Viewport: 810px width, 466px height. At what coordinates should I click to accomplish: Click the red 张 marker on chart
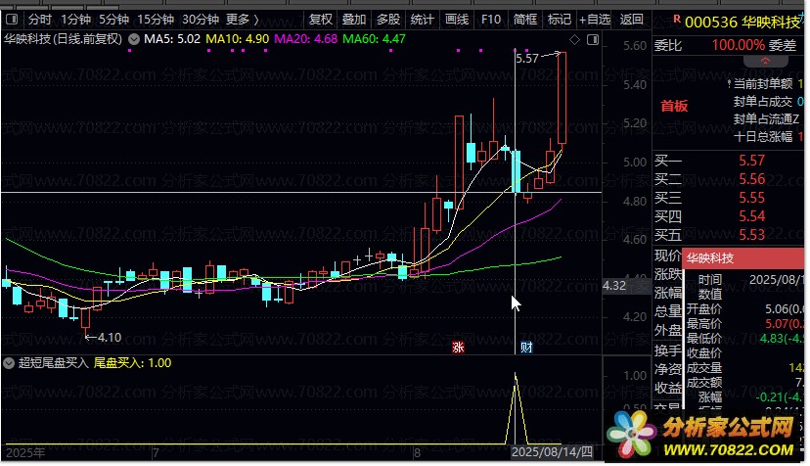pyautogui.click(x=458, y=347)
